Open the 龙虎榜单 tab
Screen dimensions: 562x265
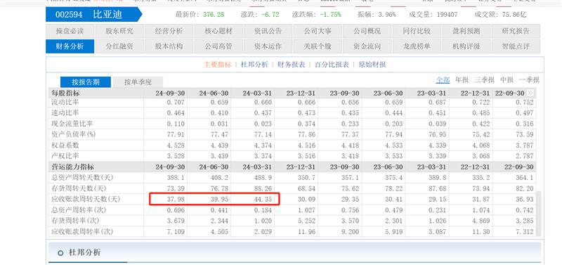417,46
